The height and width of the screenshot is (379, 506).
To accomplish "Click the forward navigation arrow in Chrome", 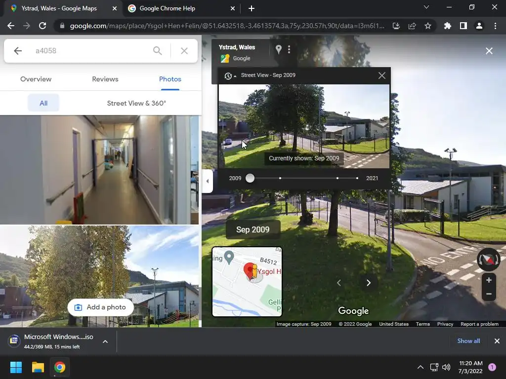I will pyautogui.click(x=27, y=26).
